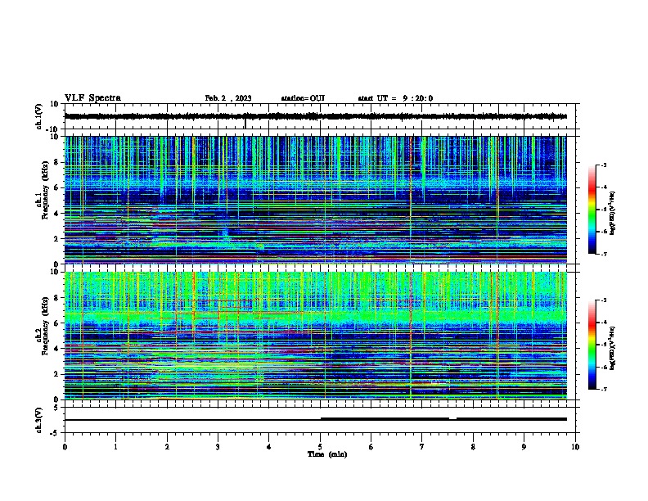Click the ch.1 color scale bar
This screenshot has width=648, height=501.
point(592,210)
